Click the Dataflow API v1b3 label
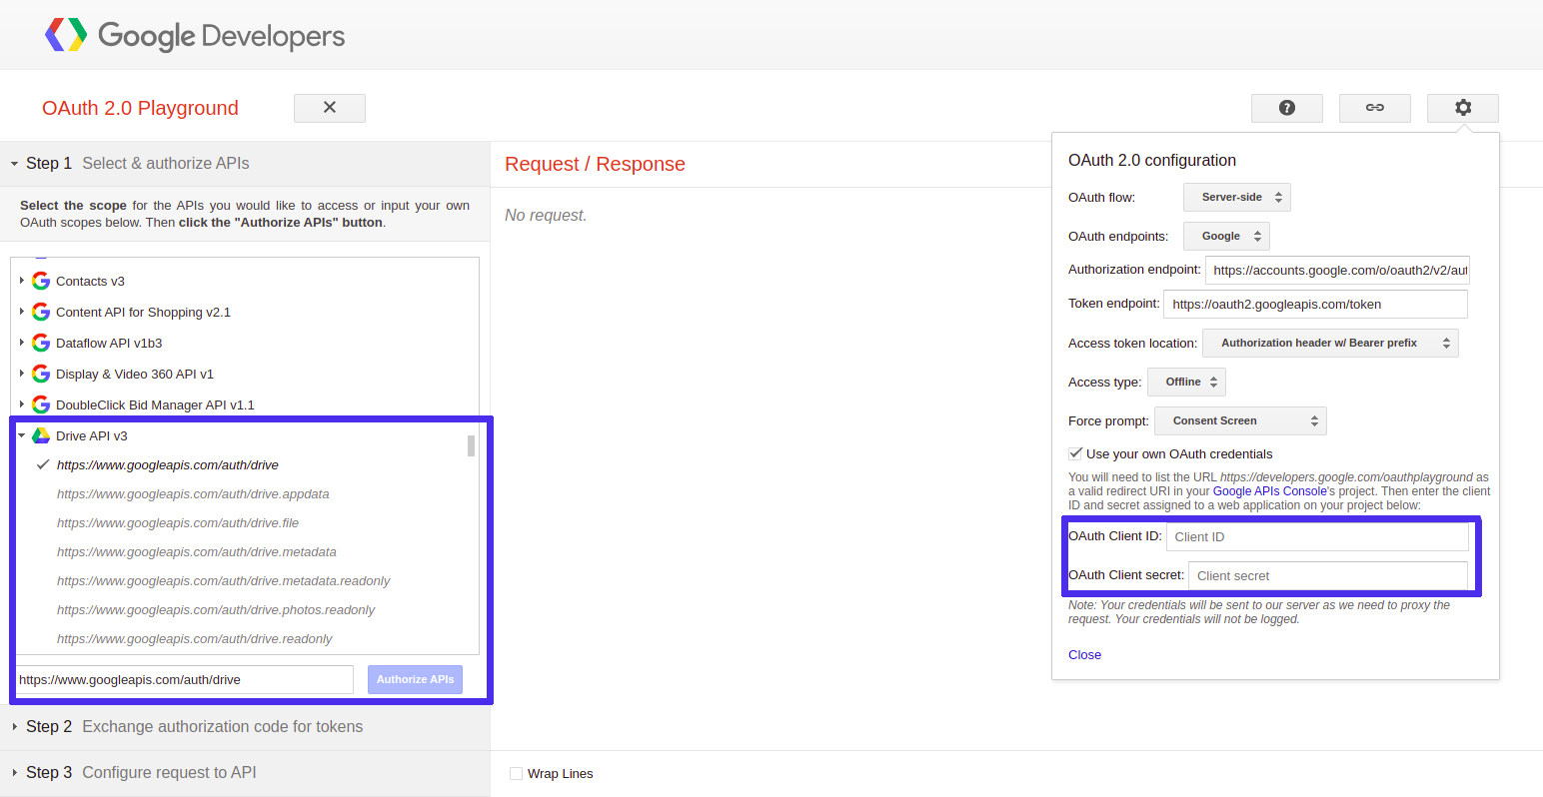The width and height of the screenshot is (1543, 797). click(x=109, y=343)
